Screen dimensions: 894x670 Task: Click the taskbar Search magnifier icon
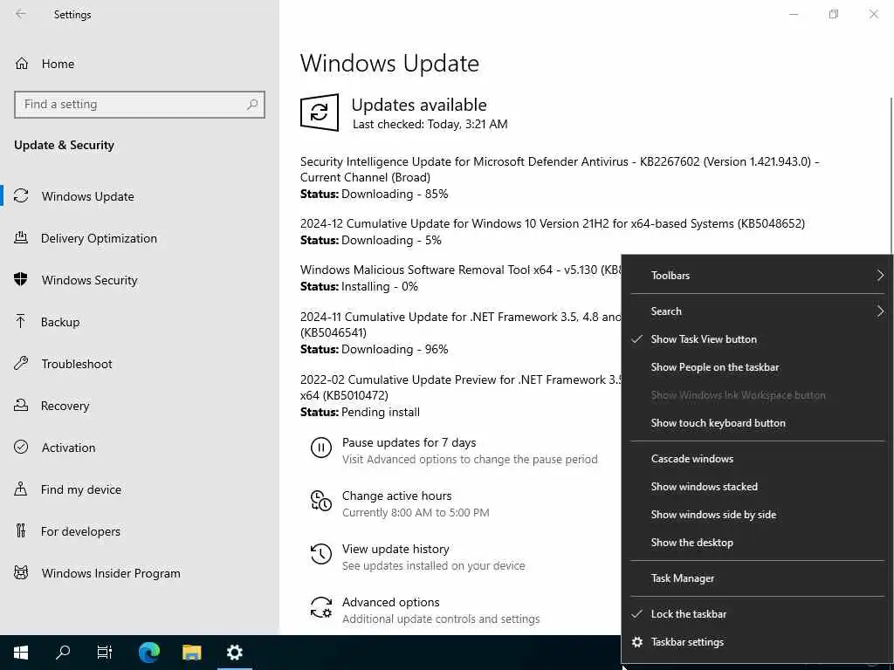coord(63,653)
